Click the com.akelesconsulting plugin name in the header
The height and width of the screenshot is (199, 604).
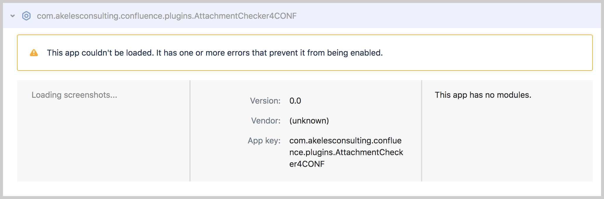click(x=166, y=16)
